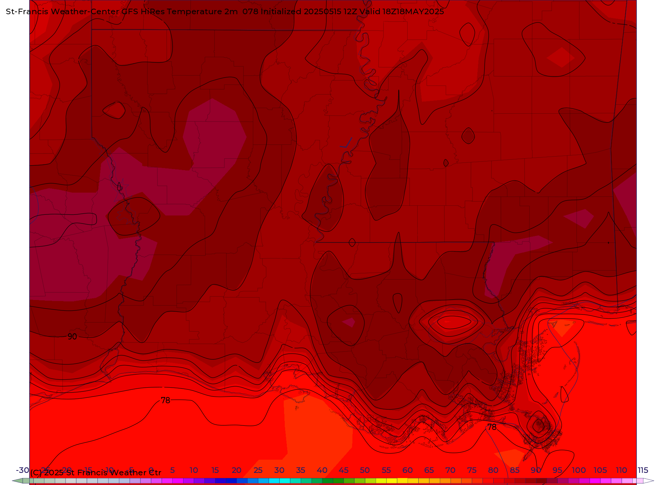Click the '50' label on the color scale
The height and width of the screenshot is (485, 666).
[365, 470]
